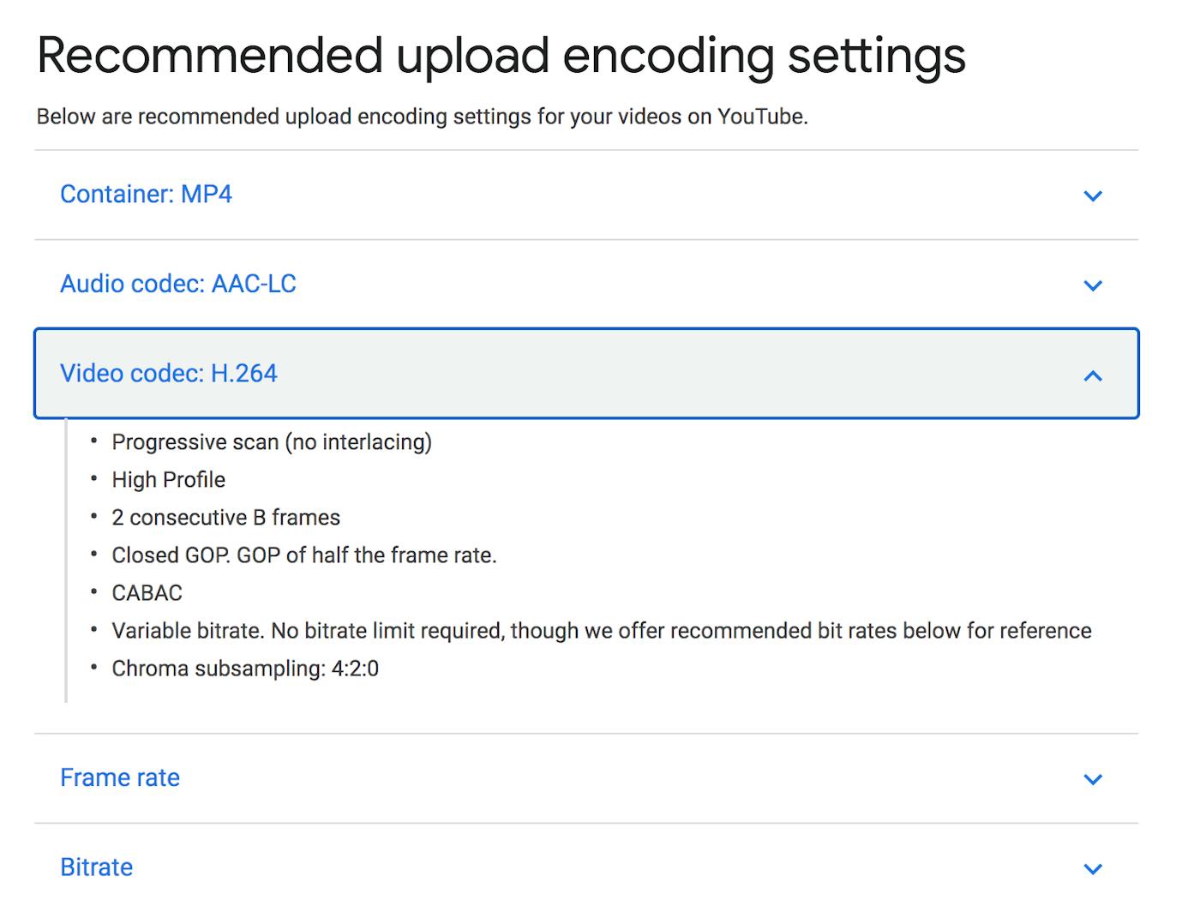This screenshot has width=1200, height=912.
Task: Expand the Audio codec: AAC-LC section
Action: (177, 284)
